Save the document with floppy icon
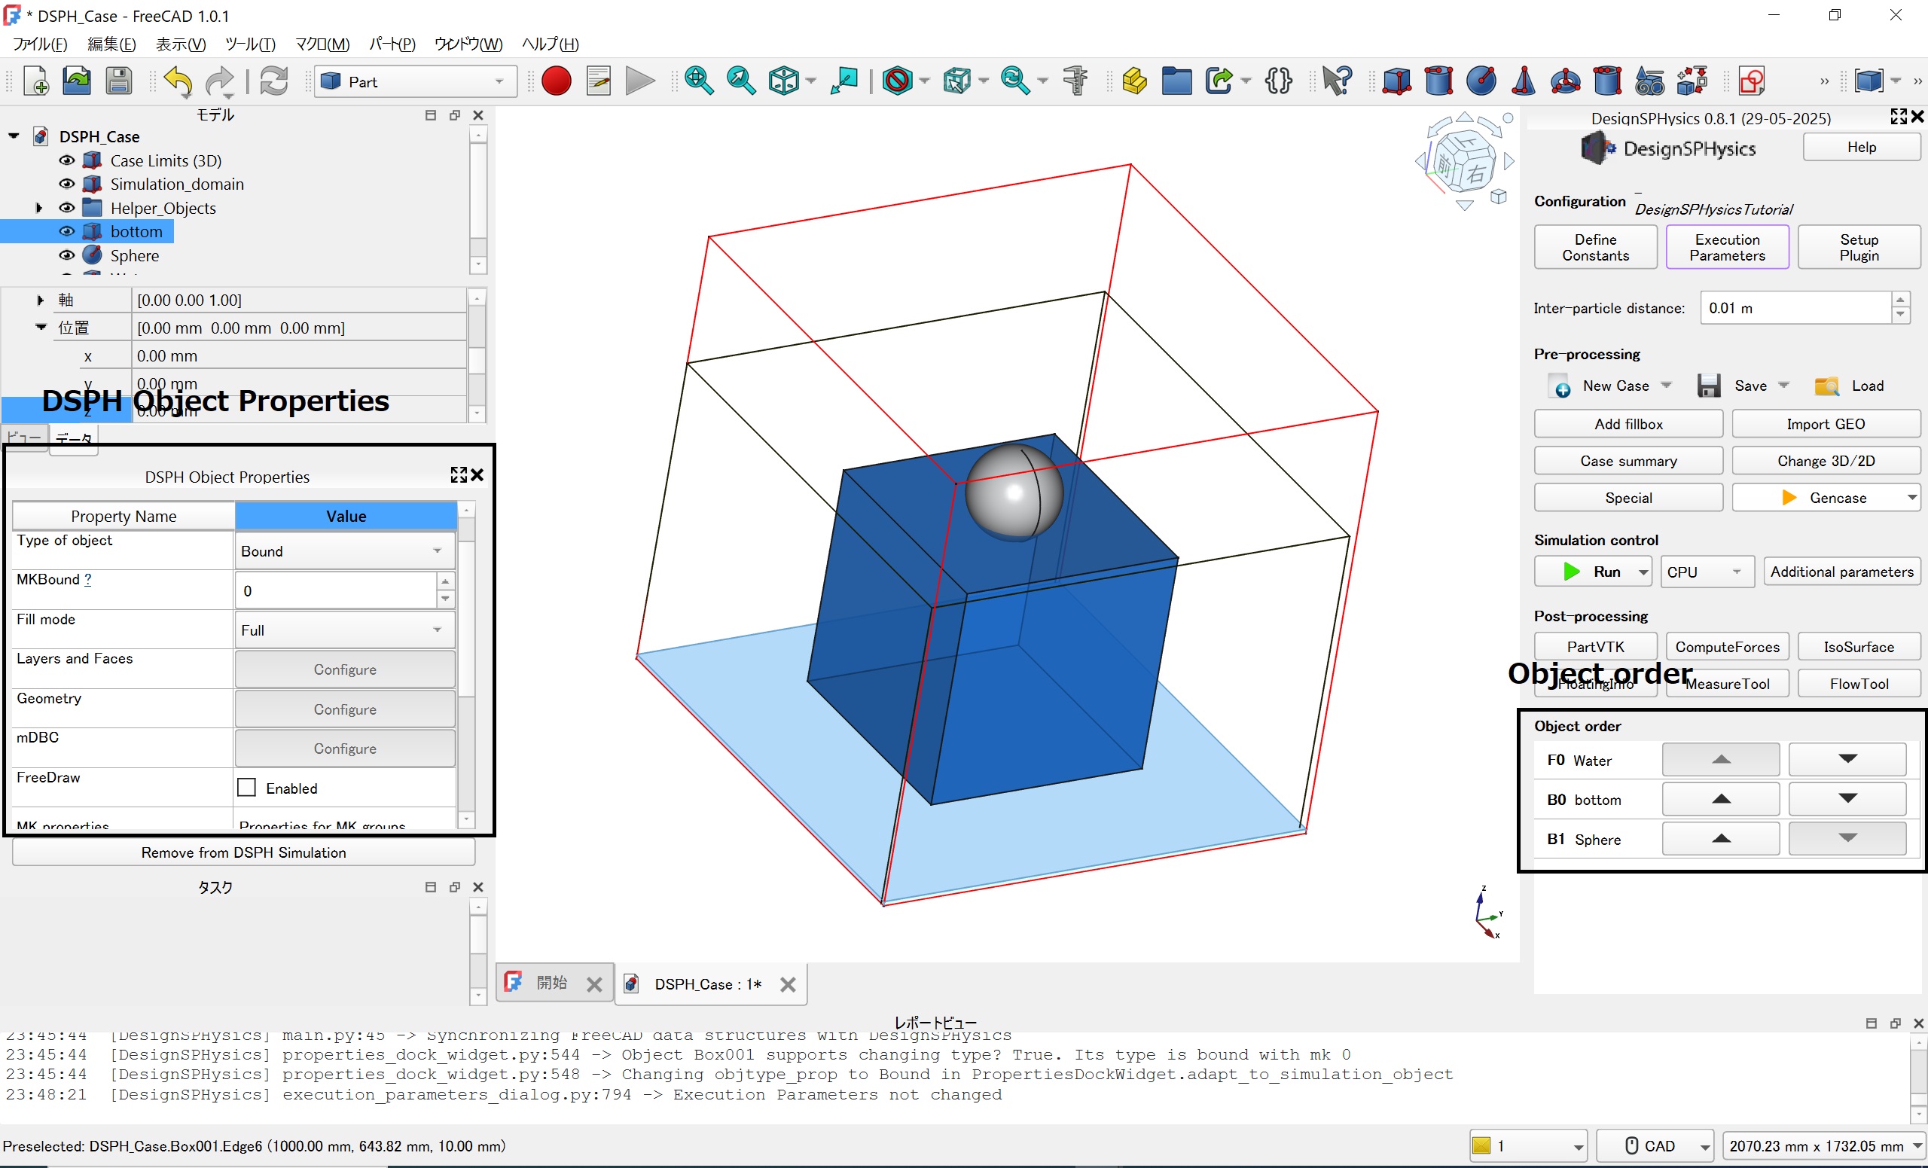Viewport: 1928px width, 1168px height. [119, 81]
